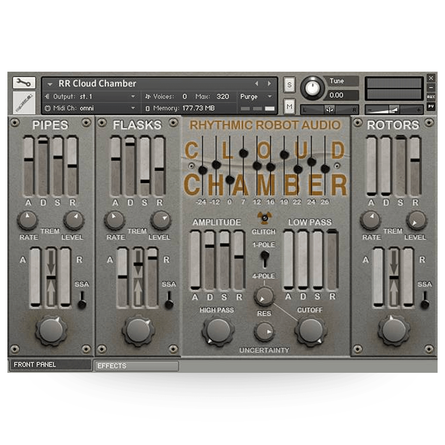
Task: Click the small round button right of harmonic sliders
Action: tap(337, 166)
